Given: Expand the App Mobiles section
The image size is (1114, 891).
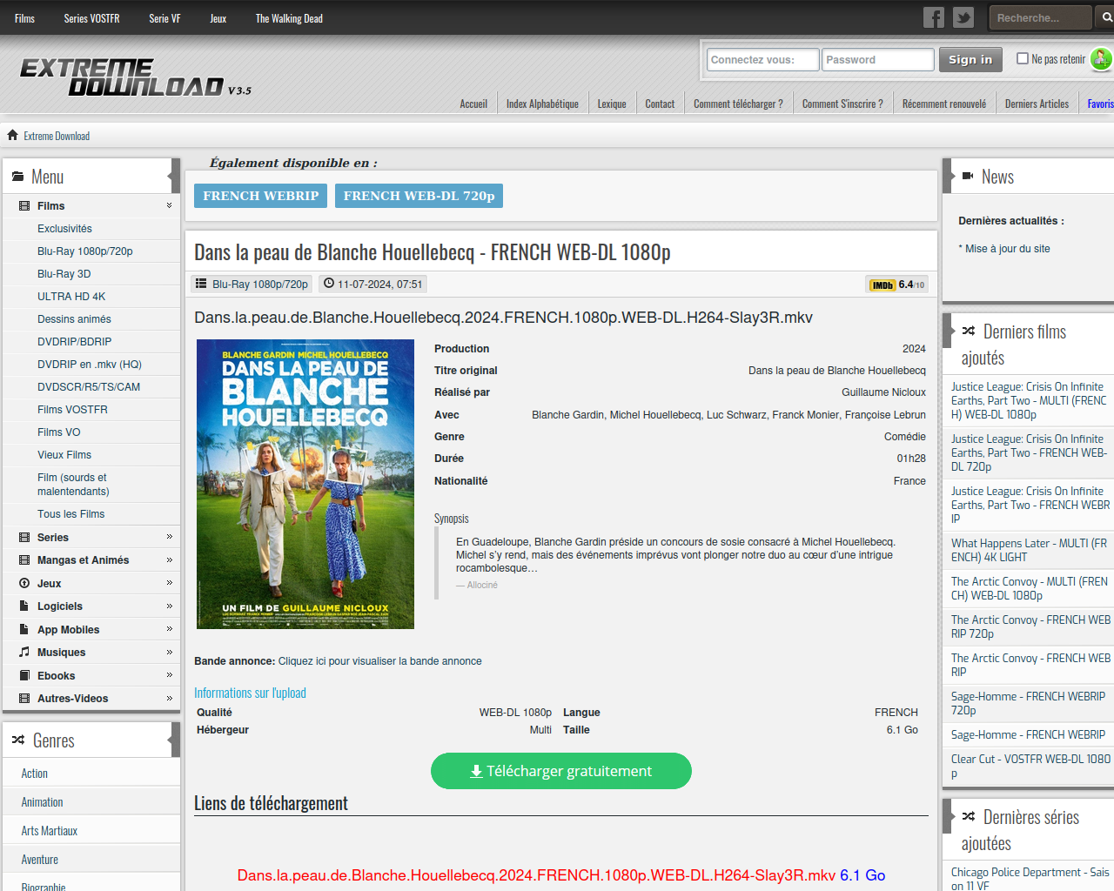Looking at the screenshot, I should 169,629.
